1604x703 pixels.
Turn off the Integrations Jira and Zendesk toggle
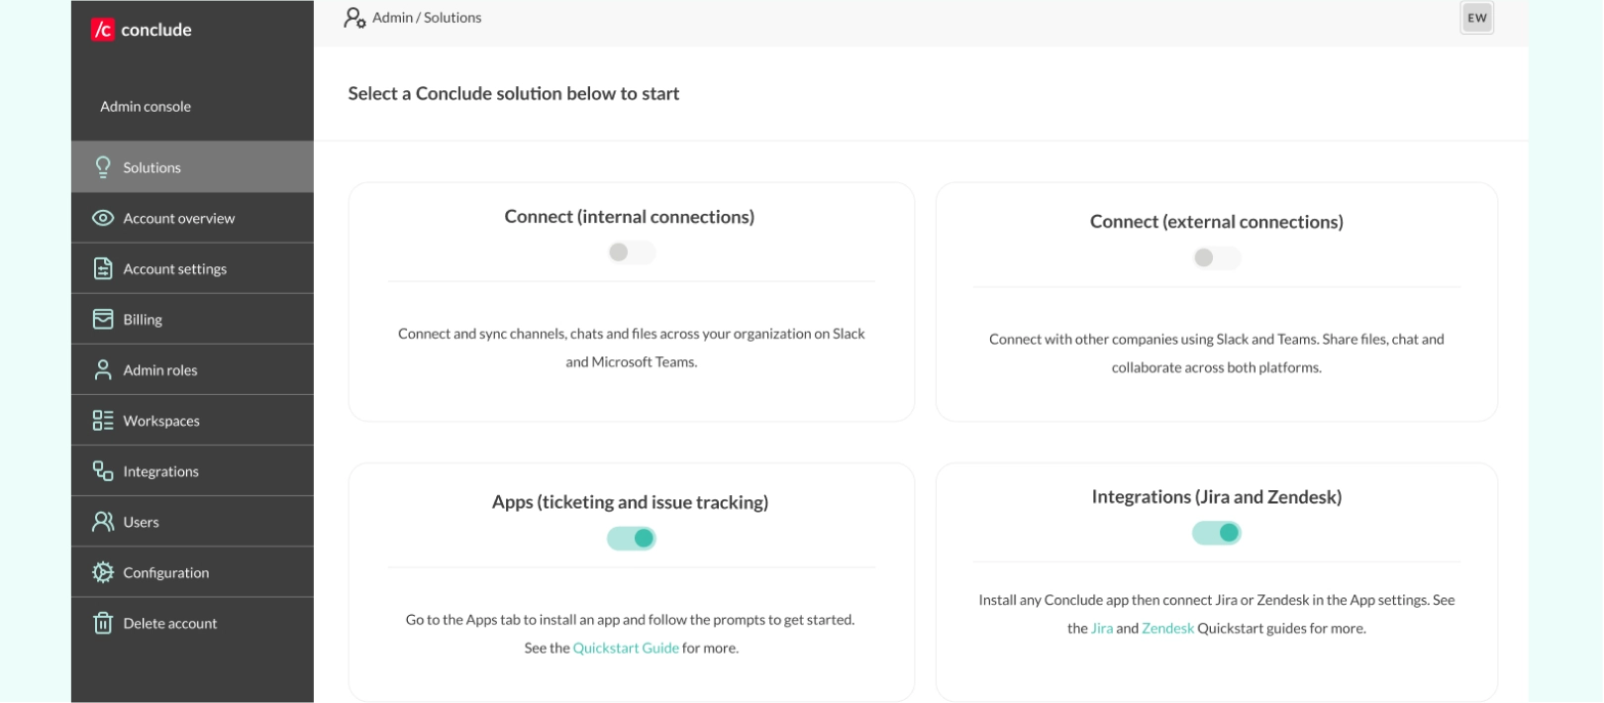pos(1217,532)
